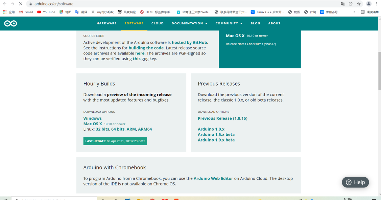Open the YouTube bookmark
This screenshot has height=200, width=381.
tap(46, 12)
